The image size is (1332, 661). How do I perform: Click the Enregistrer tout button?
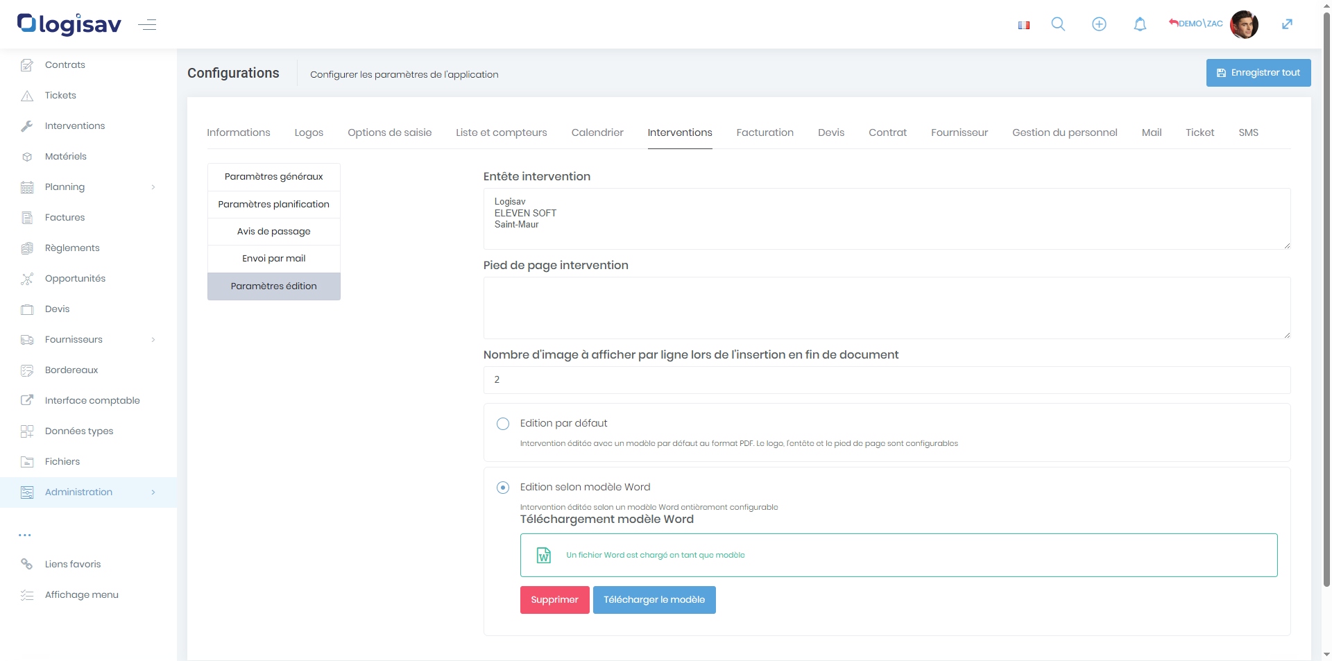(x=1258, y=73)
